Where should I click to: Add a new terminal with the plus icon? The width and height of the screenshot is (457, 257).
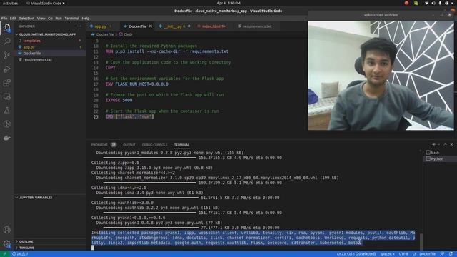pyautogui.click(x=433, y=144)
